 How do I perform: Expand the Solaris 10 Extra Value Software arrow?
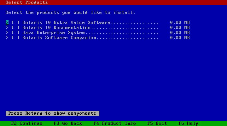7,22
